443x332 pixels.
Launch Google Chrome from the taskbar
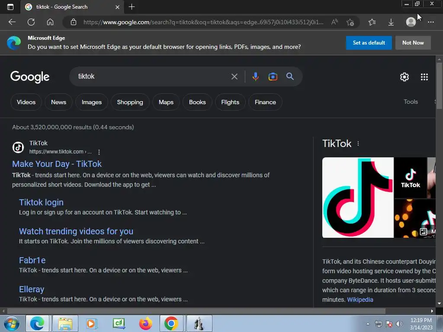pyautogui.click(x=171, y=323)
